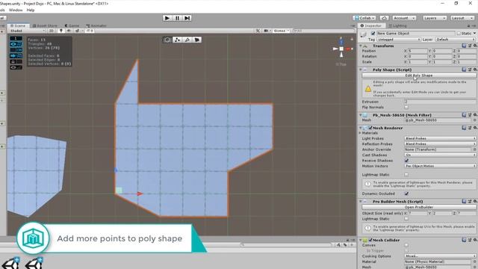This screenshot has width=478, height=269.
Task: Click the game object cube icon in Inspector
Action: click(364, 35)
